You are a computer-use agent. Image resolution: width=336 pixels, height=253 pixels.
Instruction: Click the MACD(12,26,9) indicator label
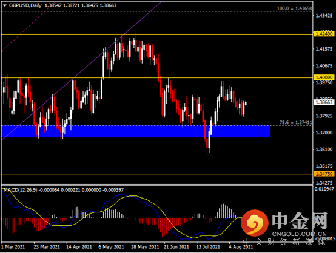coord(21,190)
